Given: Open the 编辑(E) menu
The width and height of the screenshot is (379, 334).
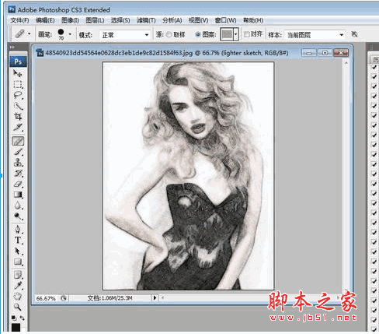Looking at the screenshot, I should 45,20.
